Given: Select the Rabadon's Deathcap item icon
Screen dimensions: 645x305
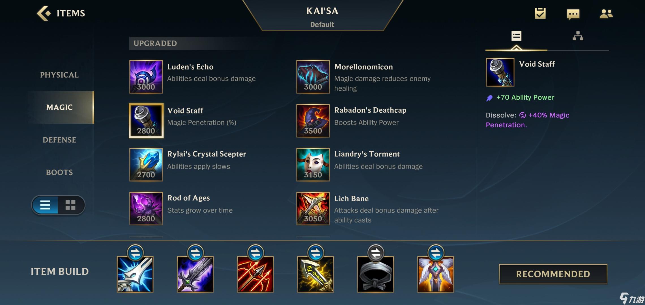Looking at the screenshot, I should (x=313, y=121).
